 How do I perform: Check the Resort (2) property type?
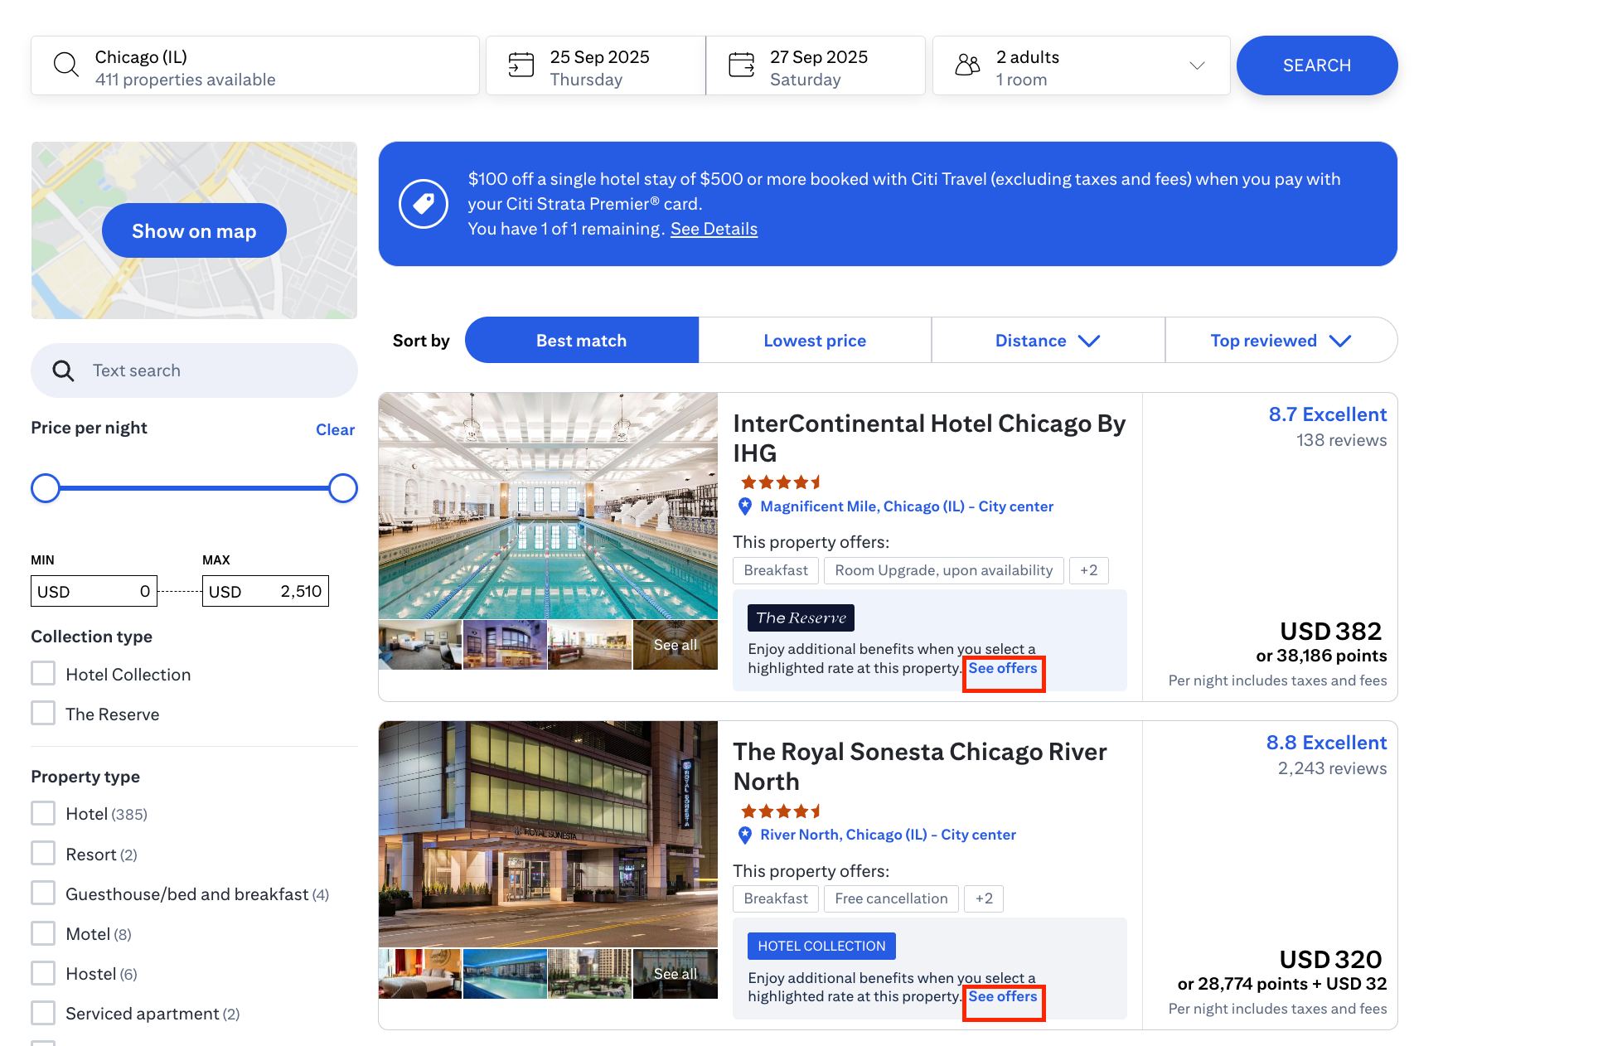click(x=43, y=854)
